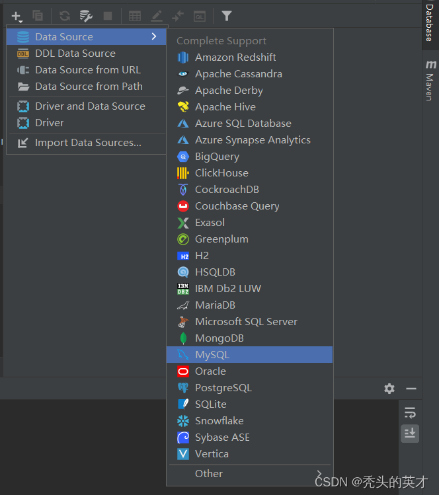
Task: Choose DDL Data Source
Action: click(86, 54)
